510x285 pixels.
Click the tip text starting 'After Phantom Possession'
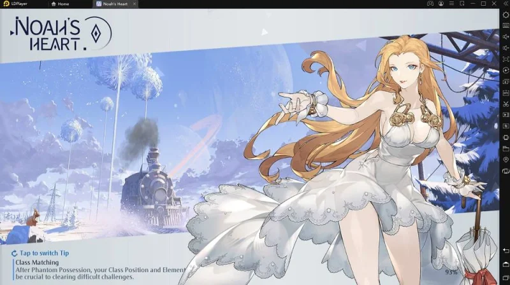[x=100, y=274]
